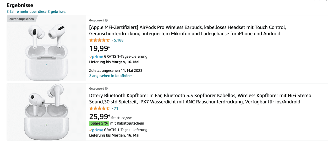The image size is (328, 141).
Task: Click '2 angesehen in Kopfhörer' link
Action: pos(111,76)
